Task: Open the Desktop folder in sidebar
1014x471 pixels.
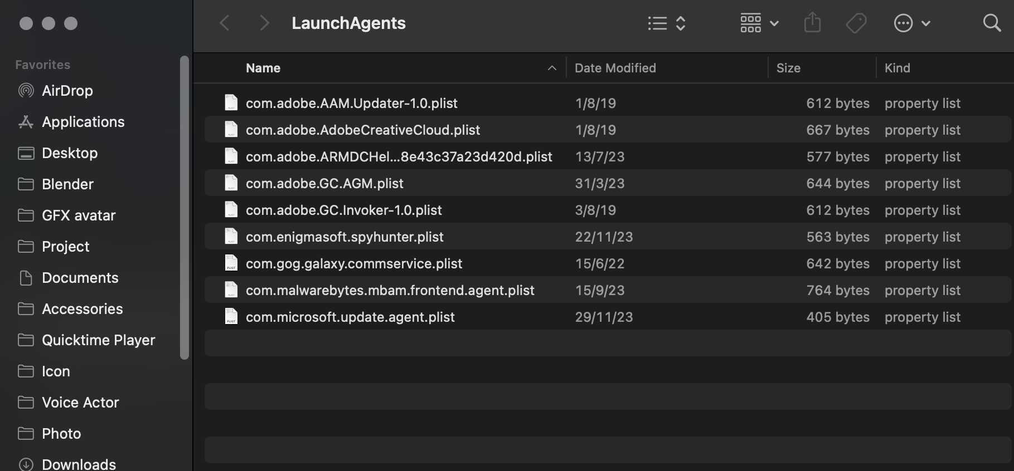Action: coord(70,153)
